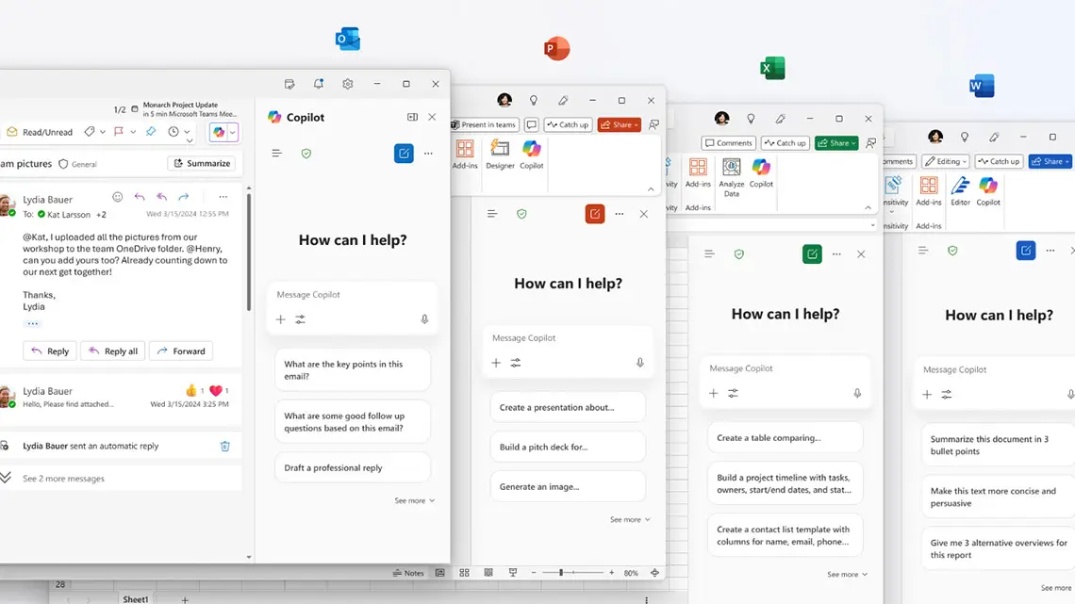Forward Lydia's email

[181, 351]
